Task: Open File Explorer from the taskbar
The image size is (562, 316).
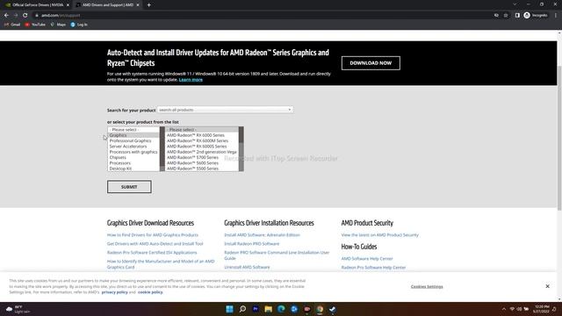Action: click(x=268, y=309)
